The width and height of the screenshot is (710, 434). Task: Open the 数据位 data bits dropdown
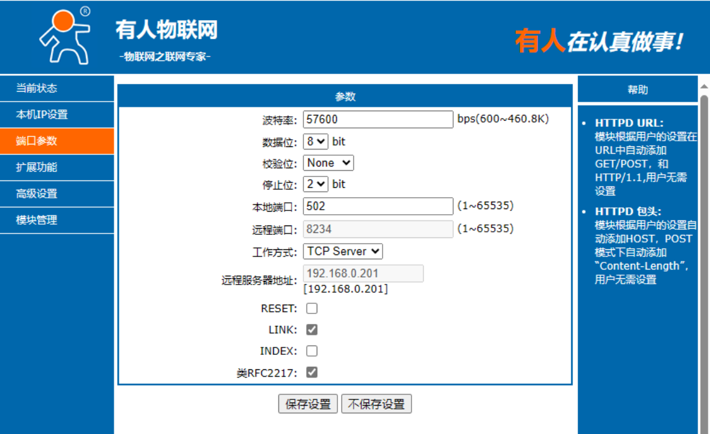click(315, 141)
